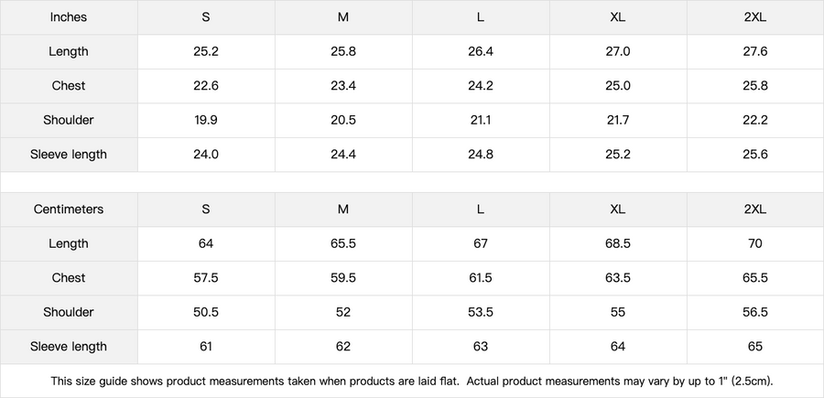Select the 25.6 Sleeve length value for 2XL
This screenshot has height=398, width=824.
755,155
